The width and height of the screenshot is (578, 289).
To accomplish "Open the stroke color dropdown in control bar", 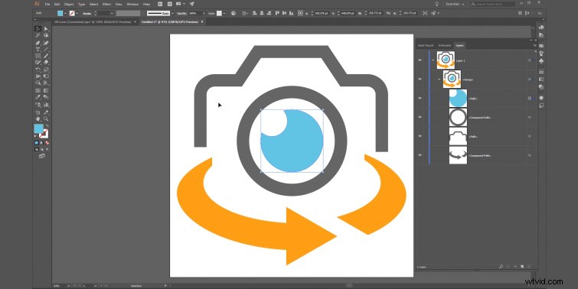I will [x=77, y=13].
